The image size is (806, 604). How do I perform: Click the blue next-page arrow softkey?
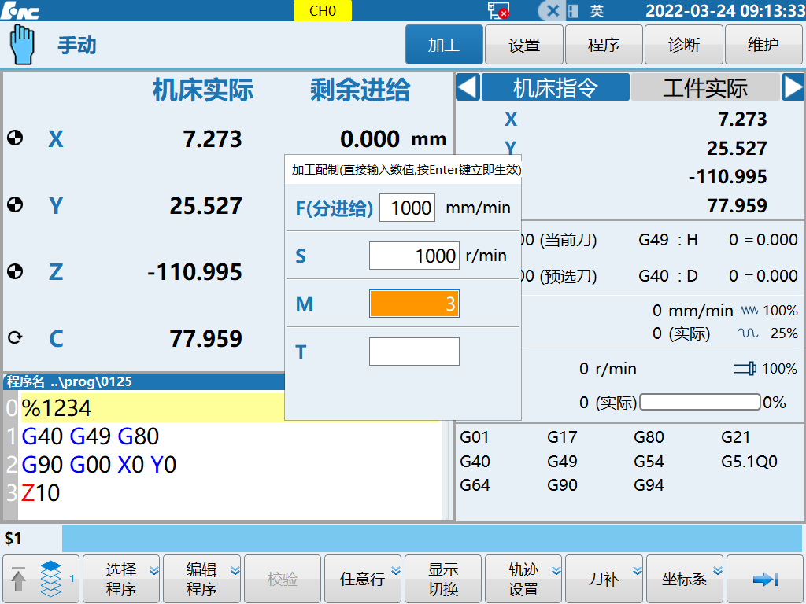coord(765,580)
